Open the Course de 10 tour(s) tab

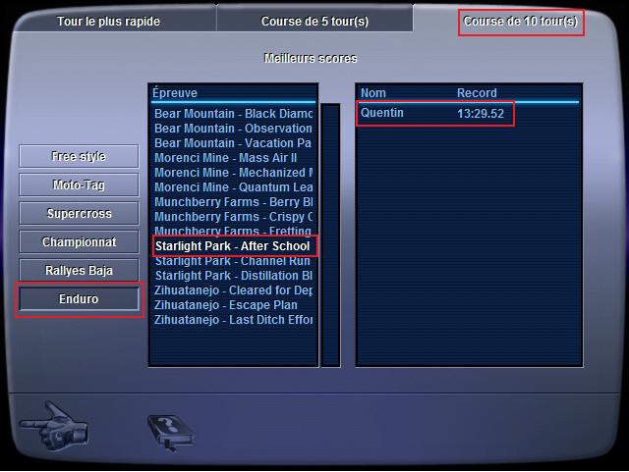(521, 22)
